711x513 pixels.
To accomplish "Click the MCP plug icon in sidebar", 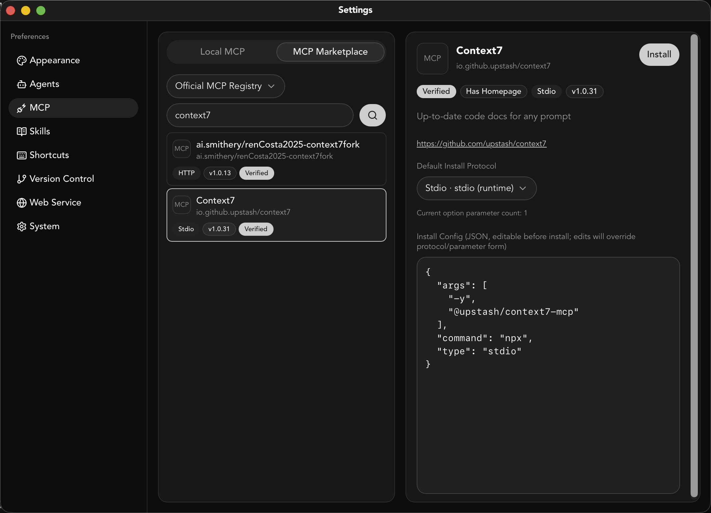I will [22, 108].
